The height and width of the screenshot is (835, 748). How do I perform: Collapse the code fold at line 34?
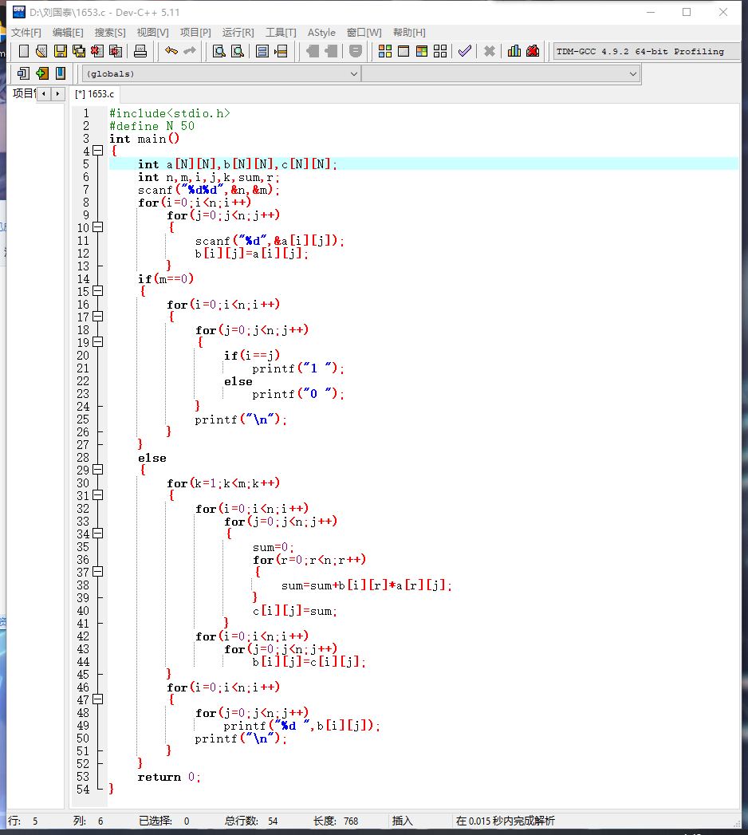98,534
